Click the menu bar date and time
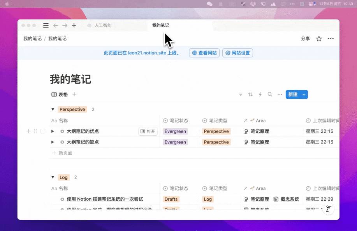This screenshot has height=231, width=357. tap(336, 4)
